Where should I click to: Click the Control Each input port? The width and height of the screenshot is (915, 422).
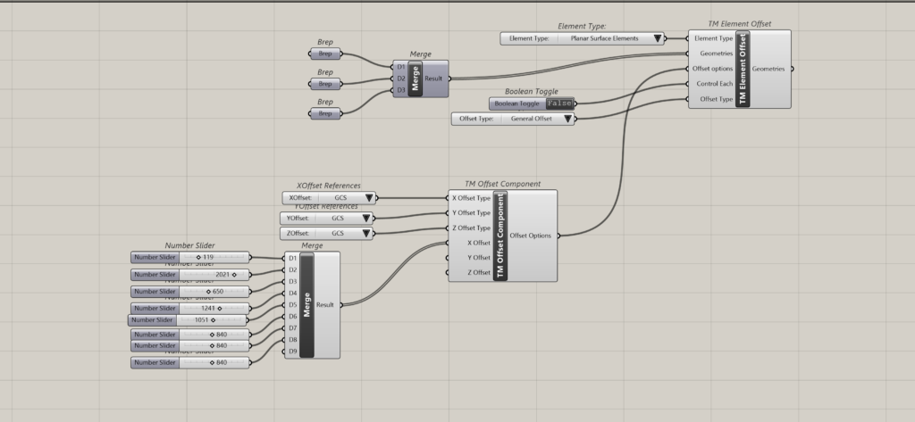tap(687, 84)
